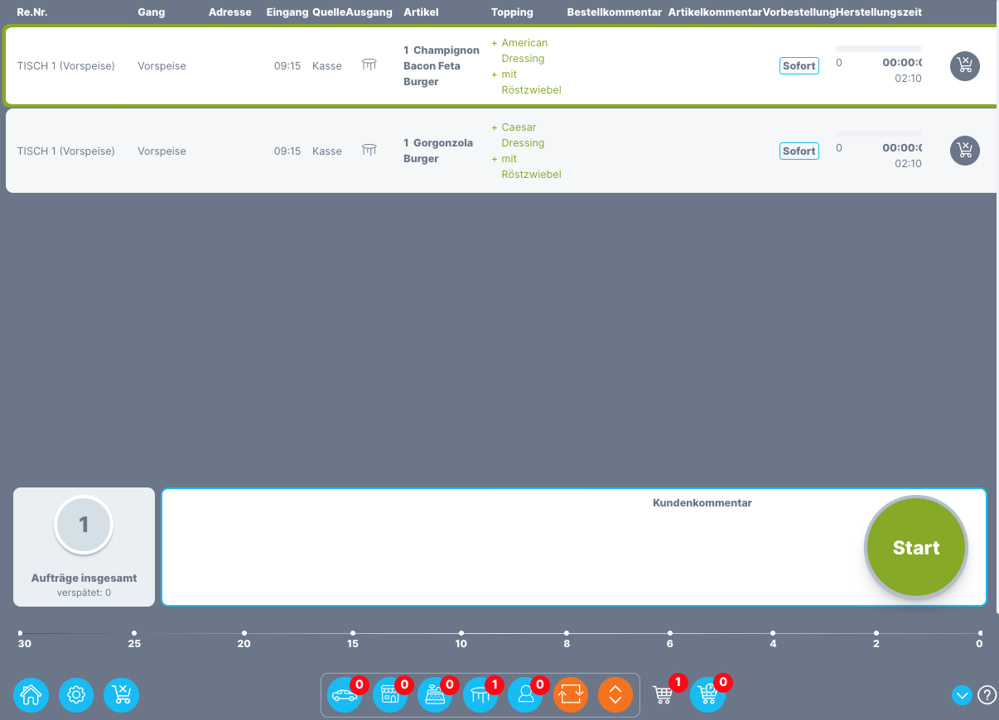Image resolution: width=999 pixels, height=720 pixels.
Task: Click the cancelled-orders cart icon at bottom left
Action: 121,694
